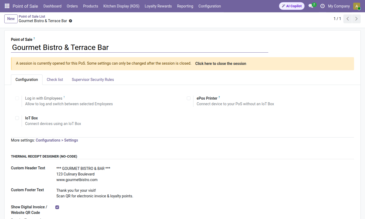Click the gear actions icon beside the record name
The width and height of the screenshot is (365, 219).
(x=71, y=21)
